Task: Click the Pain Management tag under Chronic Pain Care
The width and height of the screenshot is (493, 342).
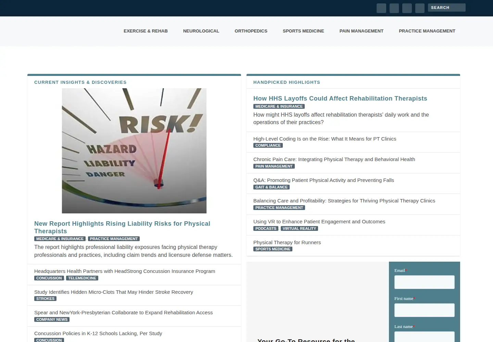Action: (274, 166)
